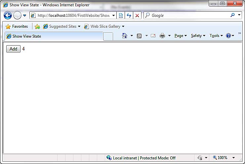
Task: Expand the toolbar overflow chevron
Action: coord(239,33)
